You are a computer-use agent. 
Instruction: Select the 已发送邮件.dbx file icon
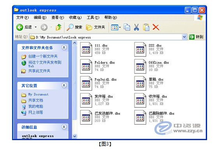click(x=86, y=117)
